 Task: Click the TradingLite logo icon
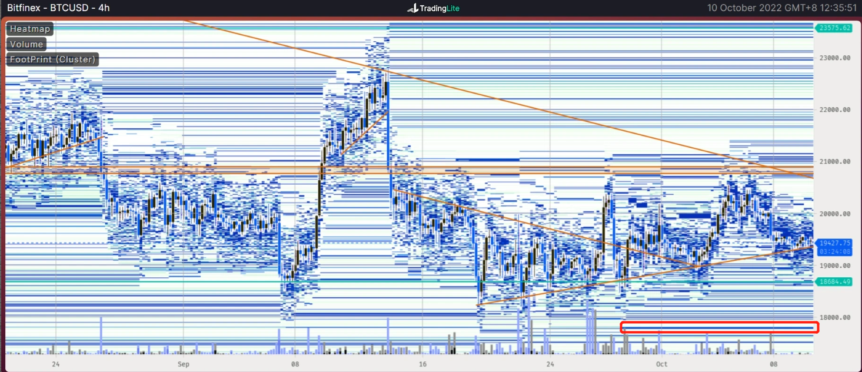[x=412, y=8]
